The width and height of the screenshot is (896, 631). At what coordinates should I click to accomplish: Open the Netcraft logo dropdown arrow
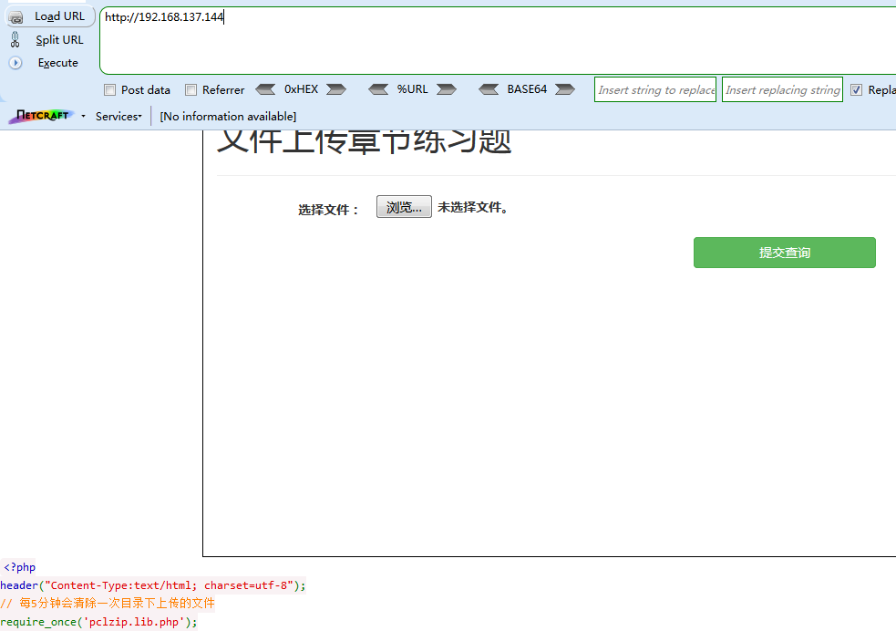[x=82, y=116]
